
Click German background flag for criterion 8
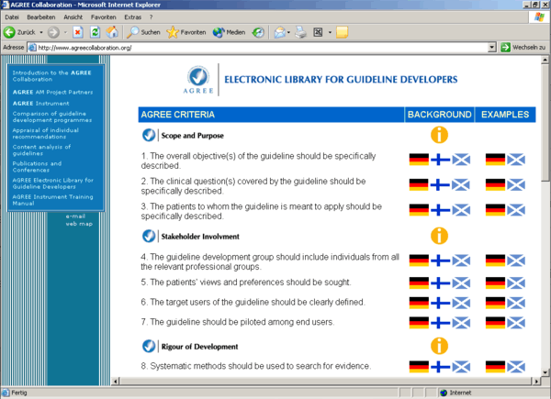coord(419,367)
